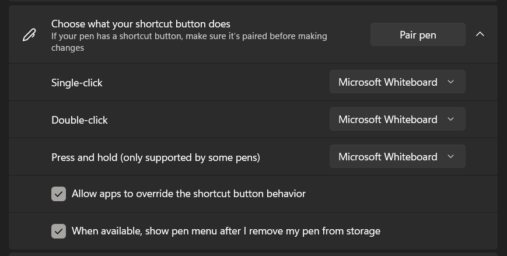Click the "Choose what your shortcut button does" heading
This screenshot has height=256, width=507.
(141, 24)
